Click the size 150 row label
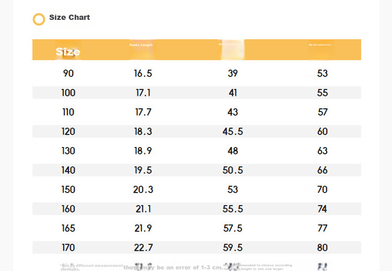The width and height of the screenshot is (392, 271). point(68,189)
